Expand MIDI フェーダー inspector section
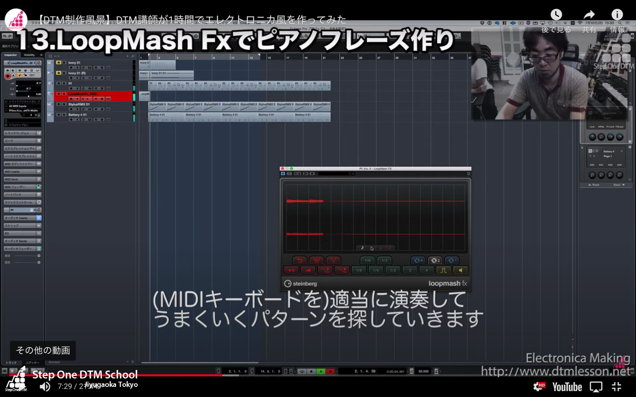The height and width of the screenshot is (397, 636). [x=22, y=187]
